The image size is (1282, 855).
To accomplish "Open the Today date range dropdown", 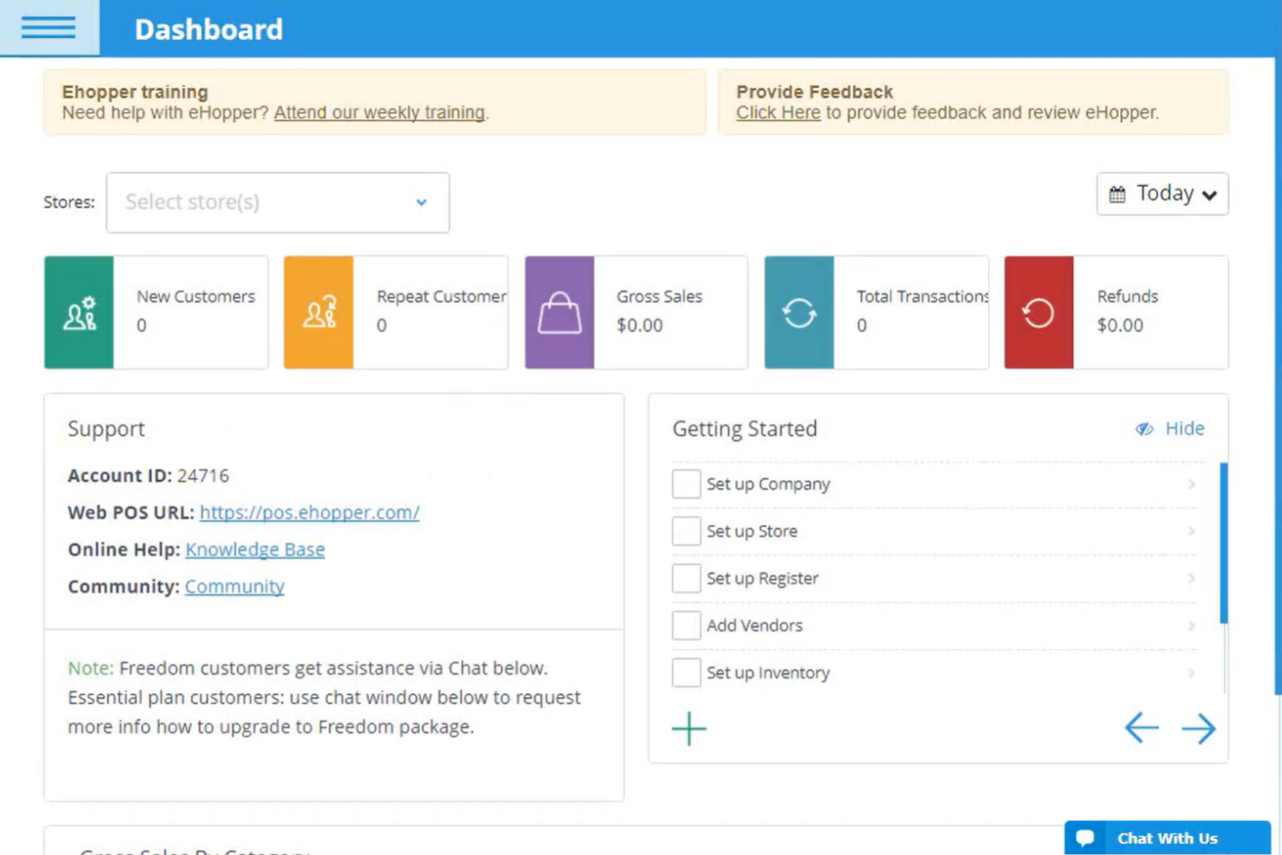I will click(x=1162, y=193).
